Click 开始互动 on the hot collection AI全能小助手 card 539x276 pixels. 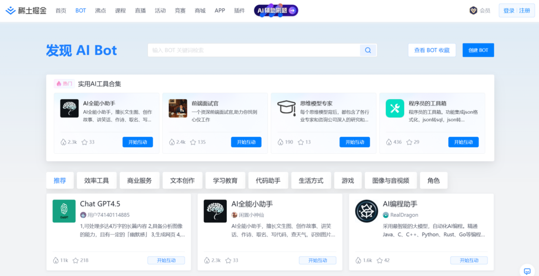coord(138,142)
